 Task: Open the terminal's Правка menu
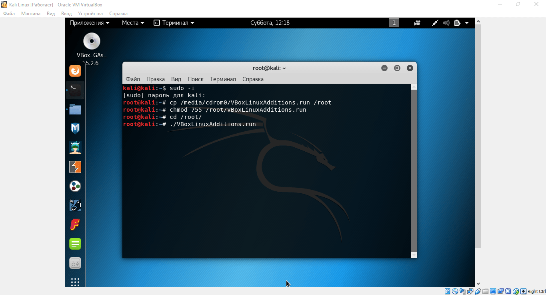155,79
